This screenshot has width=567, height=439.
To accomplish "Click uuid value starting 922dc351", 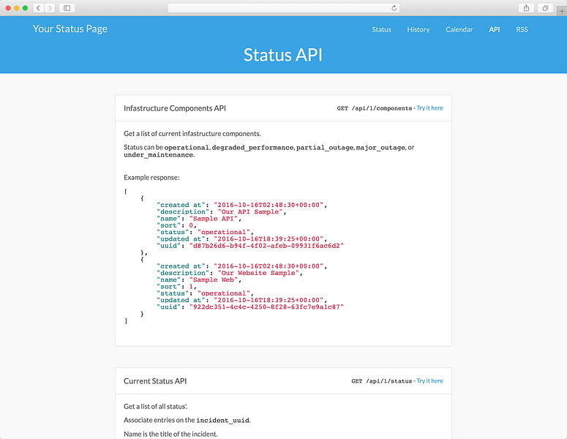I will 266,307.
